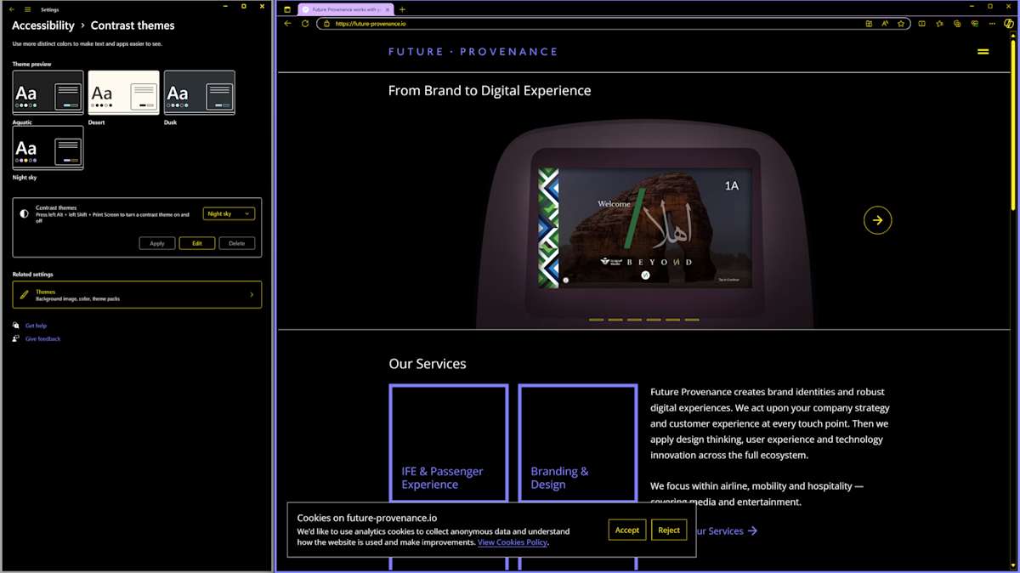Screen dimensions: 1020x573
Task: Refresh the browser page
Action: click(x=305, y=24)
